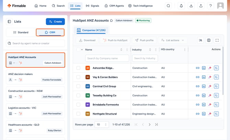Check the Ashcombe Ridge row checkbox
Image resolution: width=230 pixels, height=140 pixels.
[78, 68]
